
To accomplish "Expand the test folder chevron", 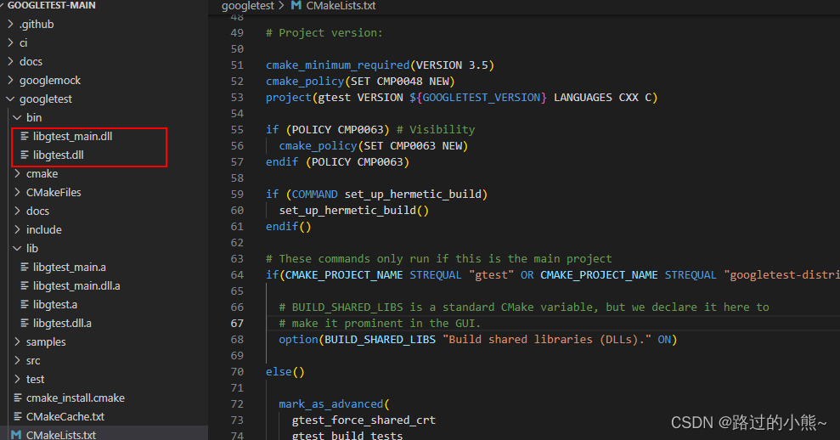I will coord(18,379).
